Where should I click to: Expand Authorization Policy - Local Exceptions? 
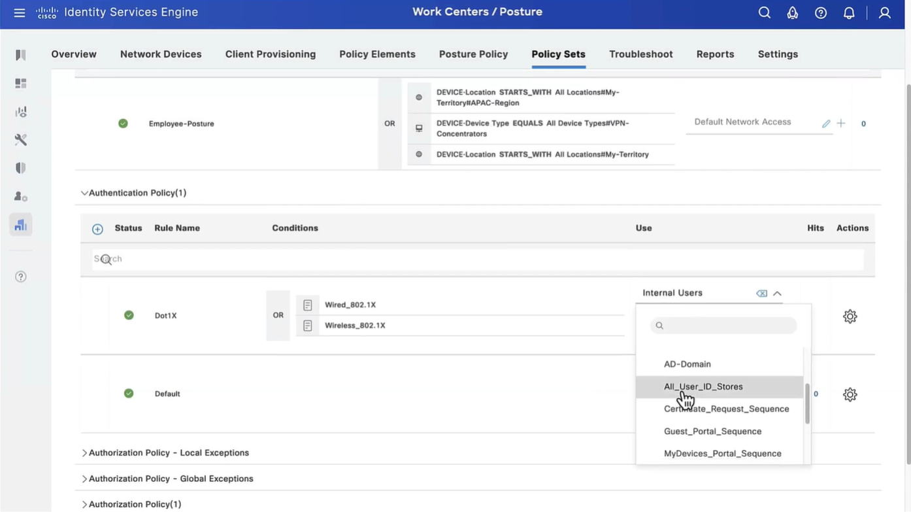click(x=84, y=452)
